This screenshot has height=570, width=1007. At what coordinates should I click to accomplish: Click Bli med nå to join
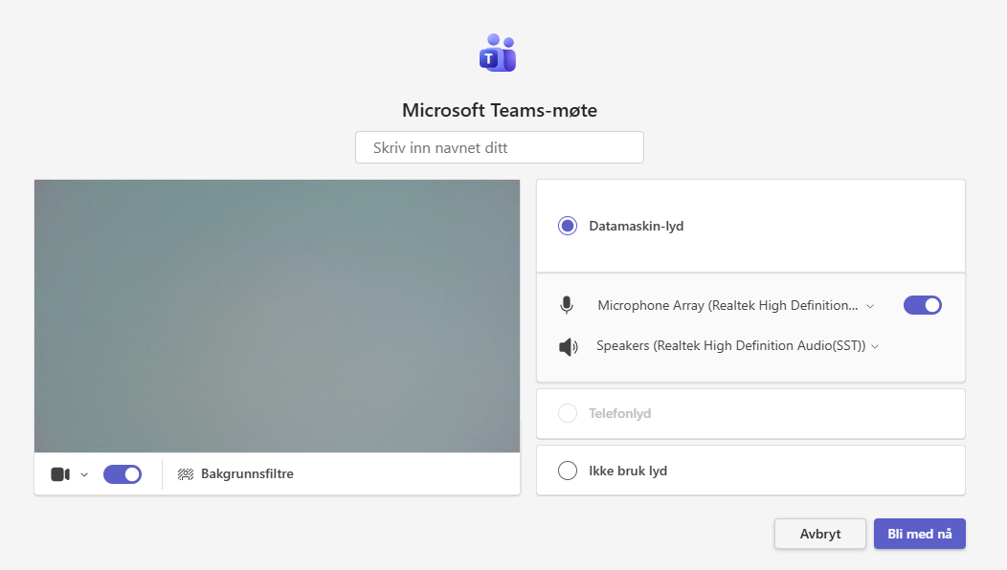tap(919, 534)
